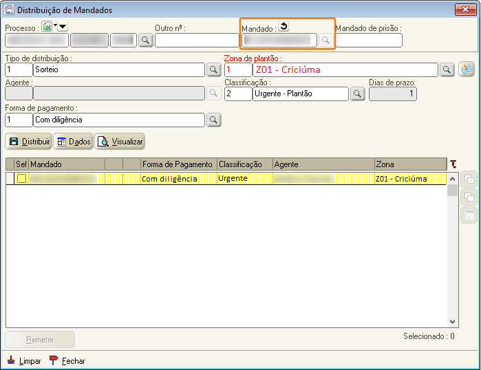Click Fechar to close the form
The height and width of the screenshot is (370, 481).
(x=67, y=361)
